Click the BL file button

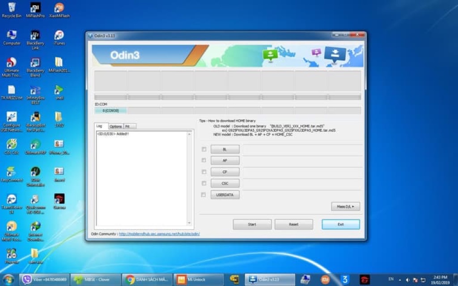tap(225, 149)
